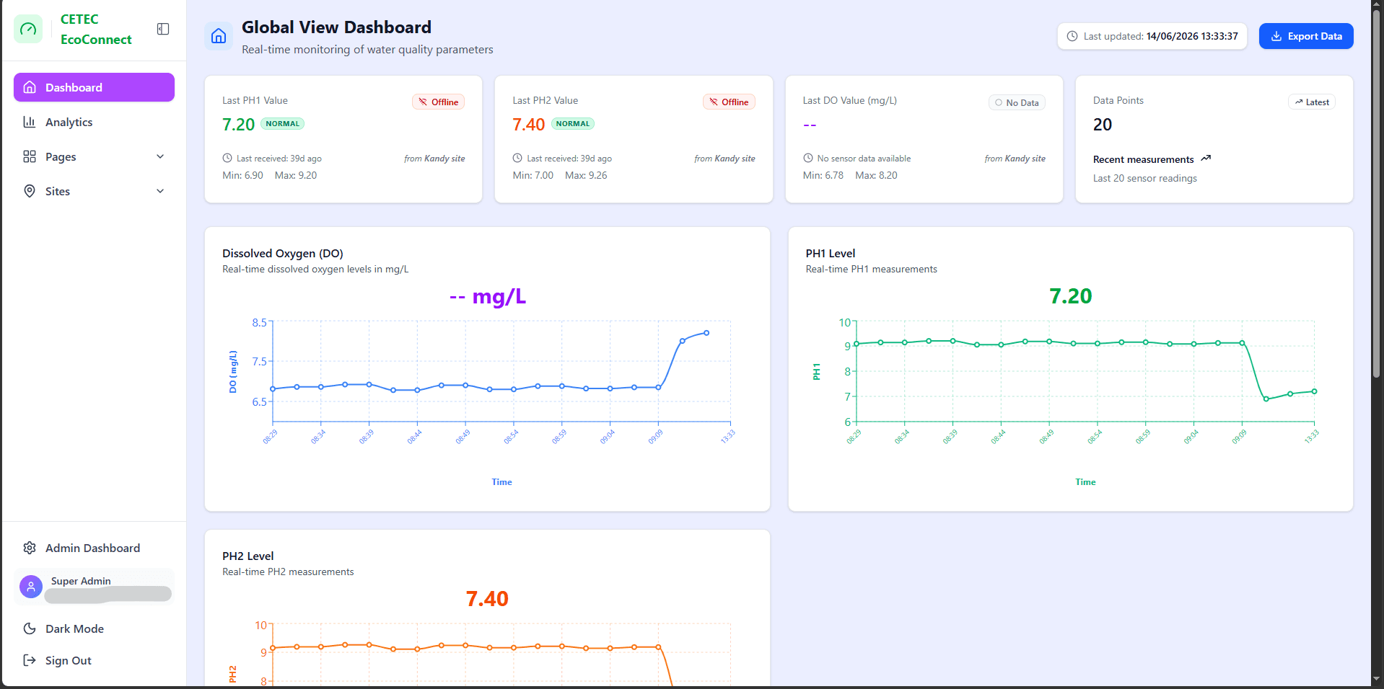Image resolution: width=1384 pixels, height=689 pixels.
Task: Click the large 7.40 value above PH2 chart
Action: [487, 598]
